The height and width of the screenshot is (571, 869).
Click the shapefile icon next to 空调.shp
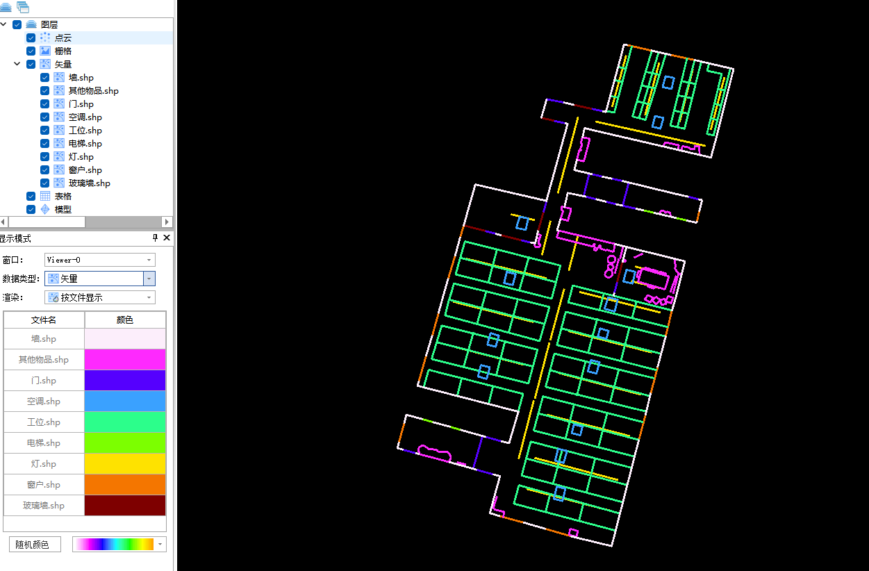pyautogui.click(x=59, y=117)
